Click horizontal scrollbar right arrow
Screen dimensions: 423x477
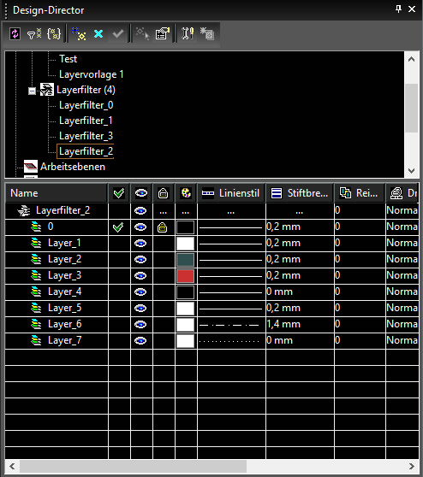(x=411, y=466)
